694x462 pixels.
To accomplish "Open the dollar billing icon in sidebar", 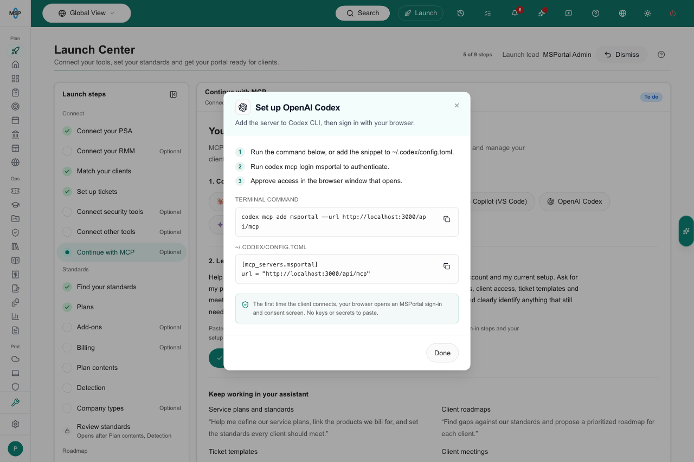I will pos(15,275).
